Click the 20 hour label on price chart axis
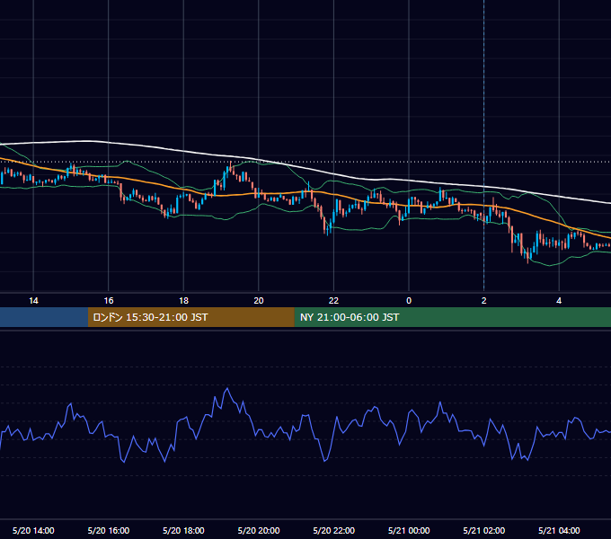 click(x=259, y=301)
